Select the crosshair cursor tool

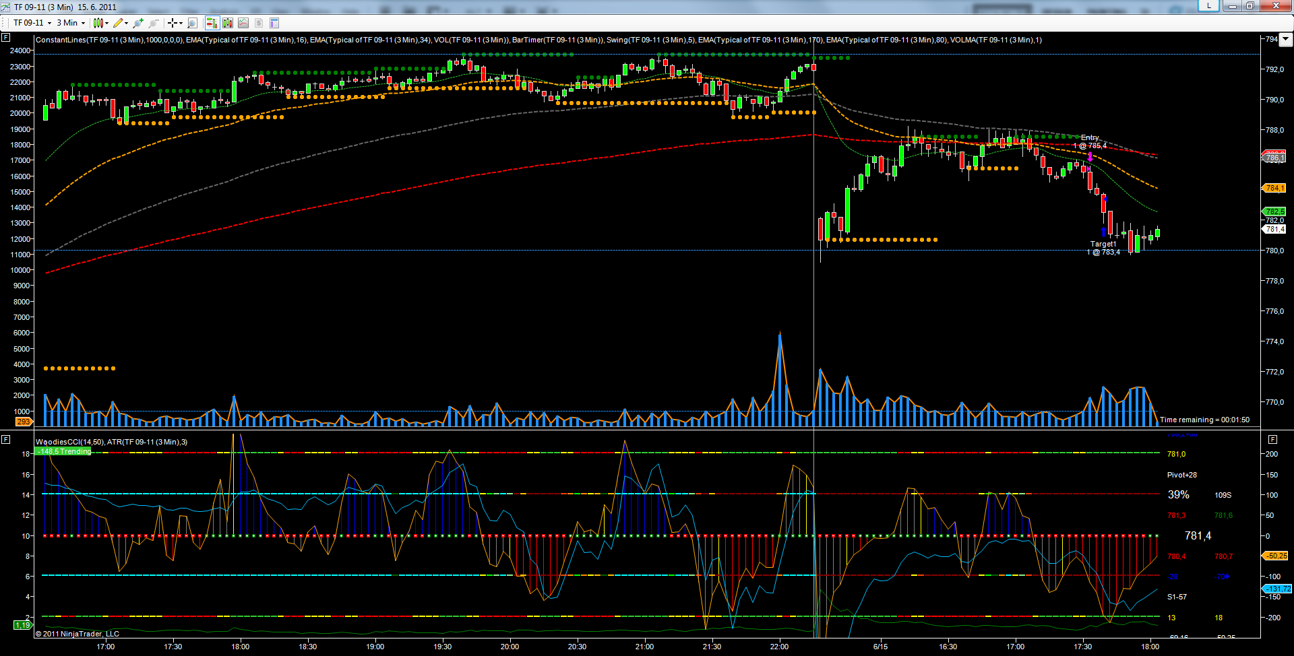[173, 23]
